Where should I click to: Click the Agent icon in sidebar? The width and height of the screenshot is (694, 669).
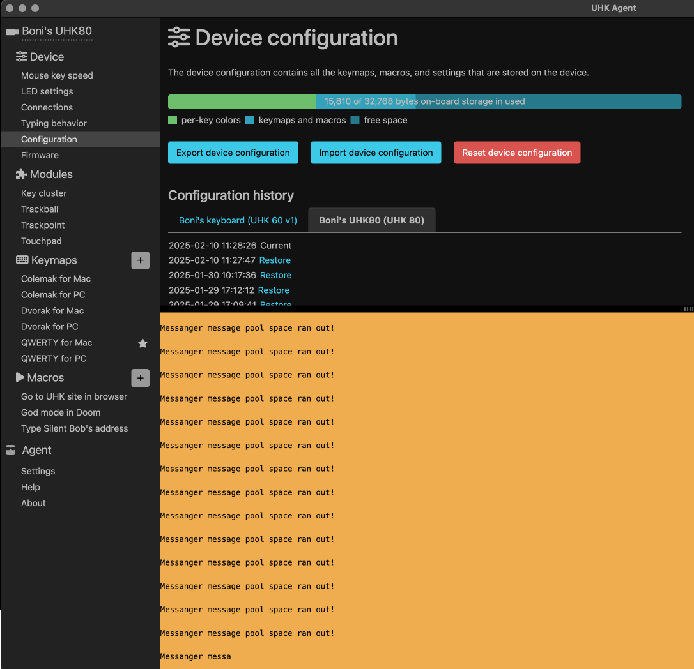click(x=11, y=450)
